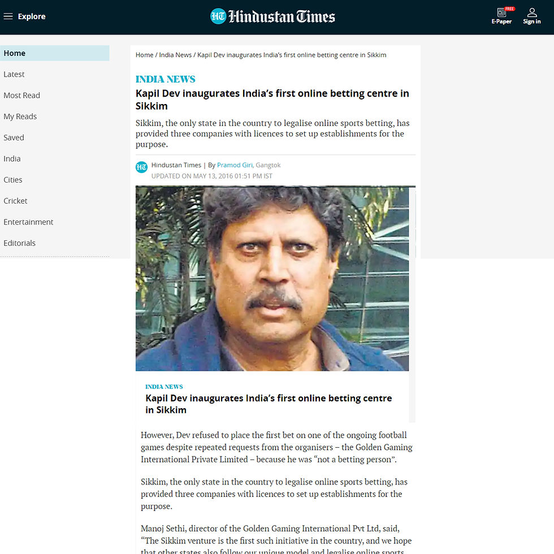Open Most Read section

22,96
